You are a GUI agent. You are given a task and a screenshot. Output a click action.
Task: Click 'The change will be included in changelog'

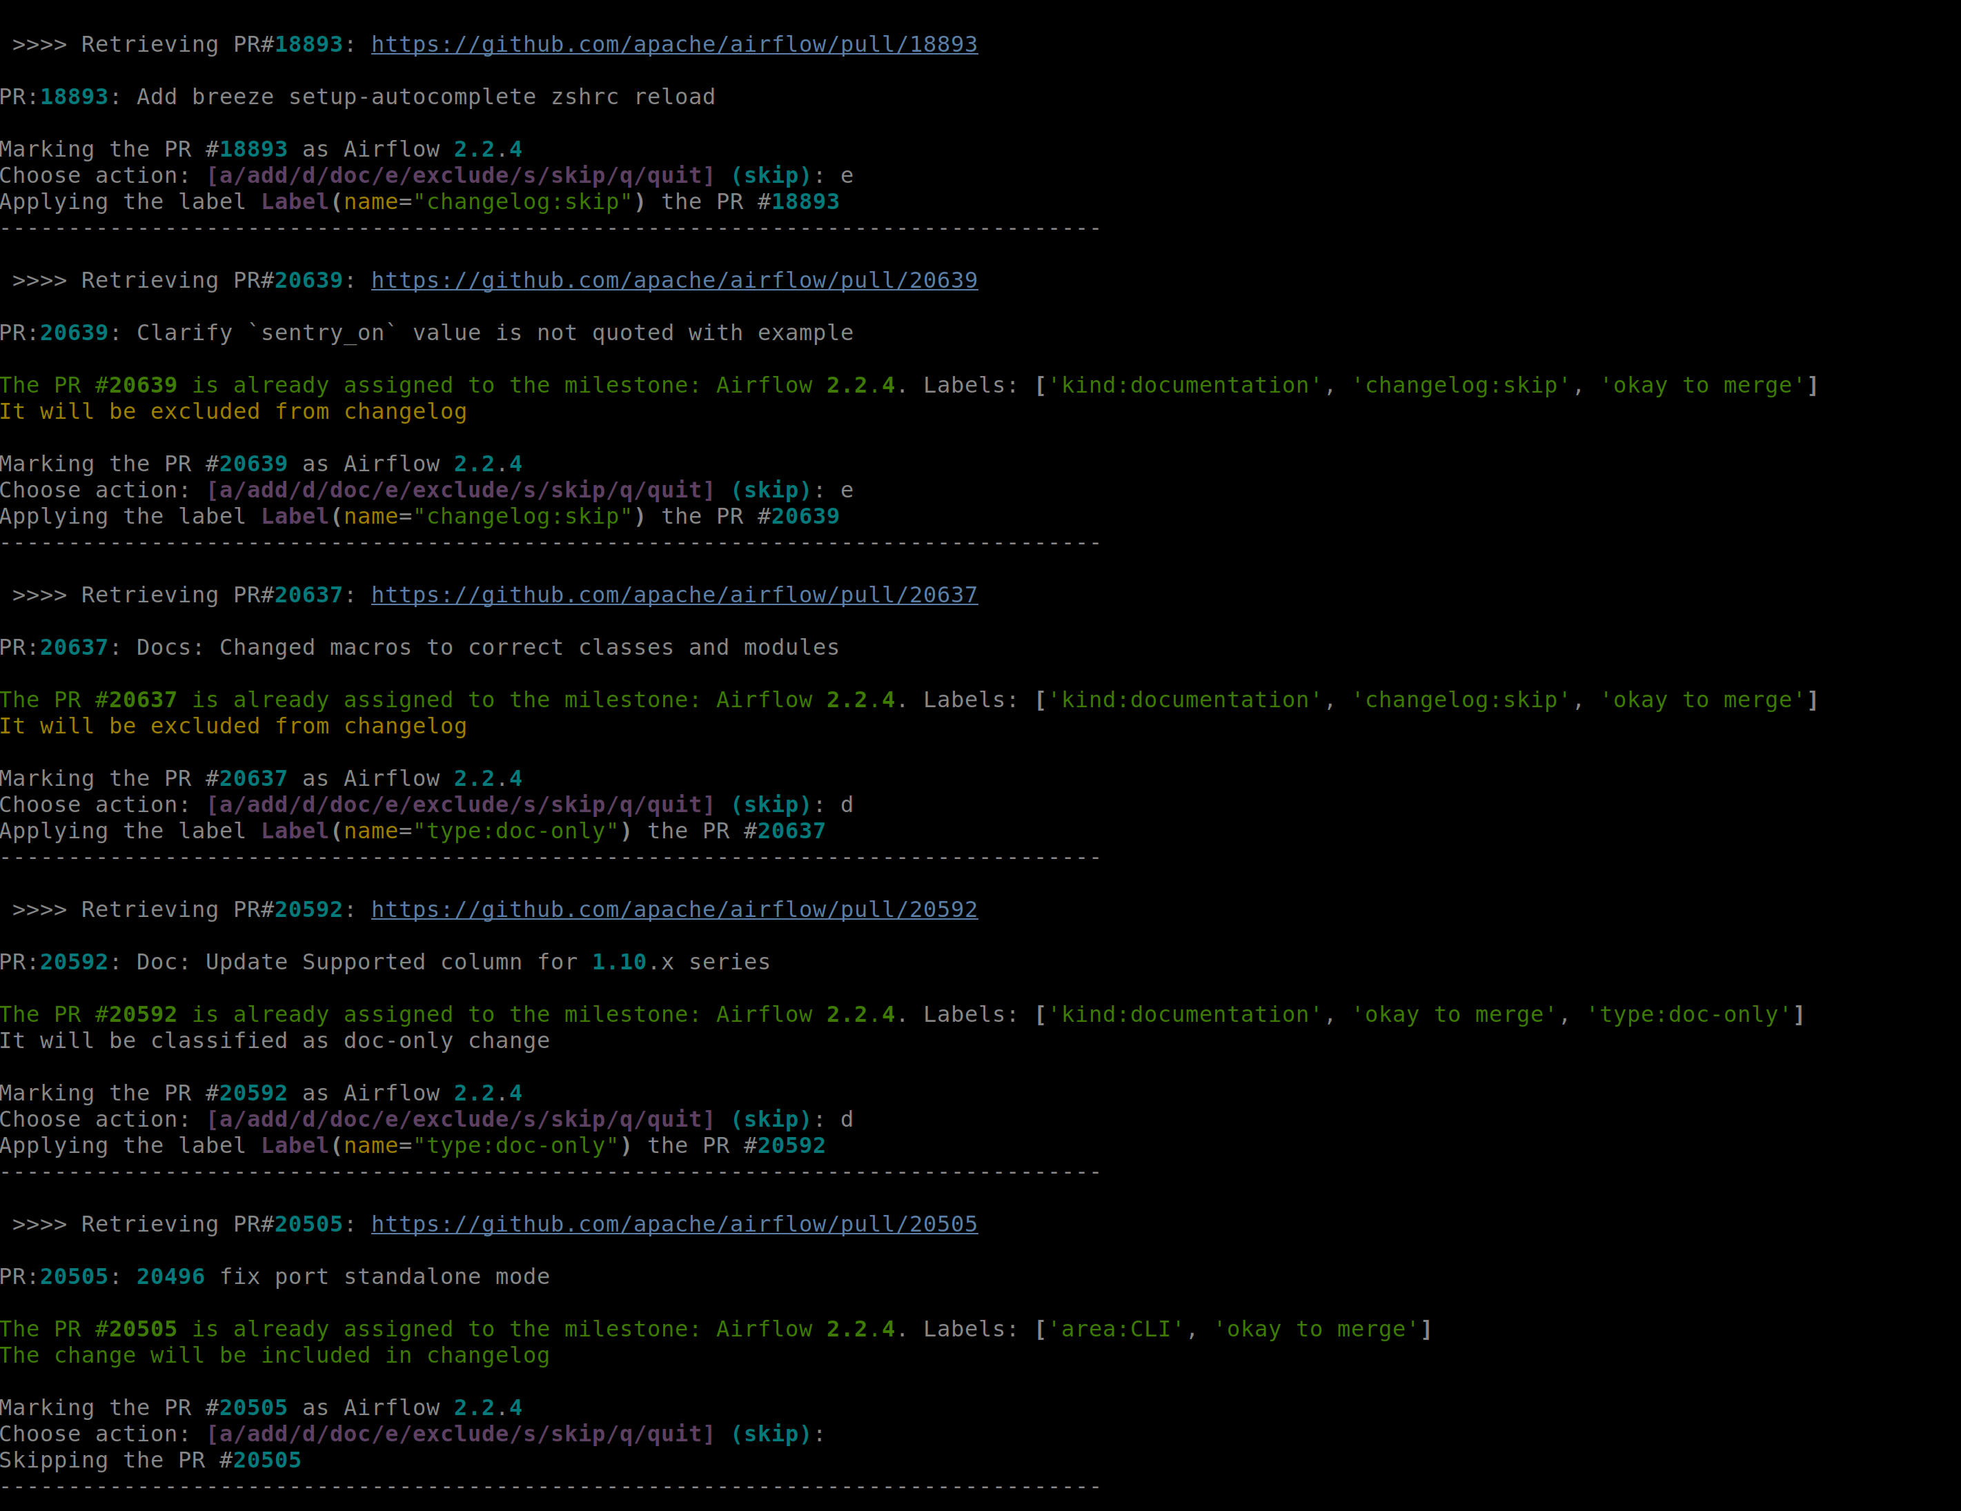coord(274,1355)
